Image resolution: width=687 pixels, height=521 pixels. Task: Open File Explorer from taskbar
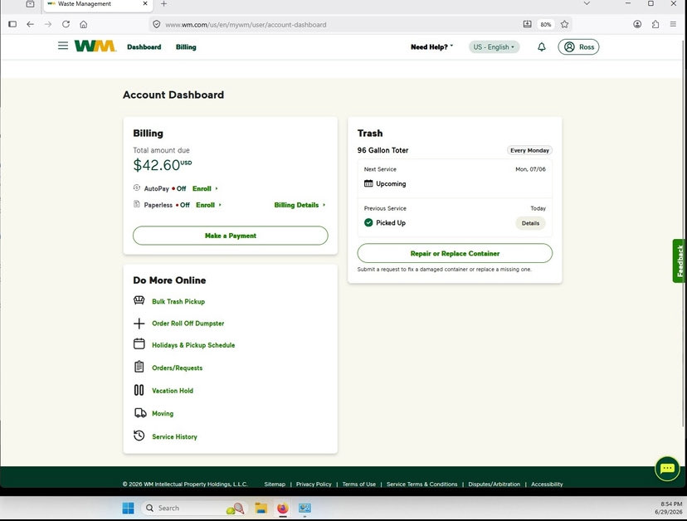(x=261, y=508)
